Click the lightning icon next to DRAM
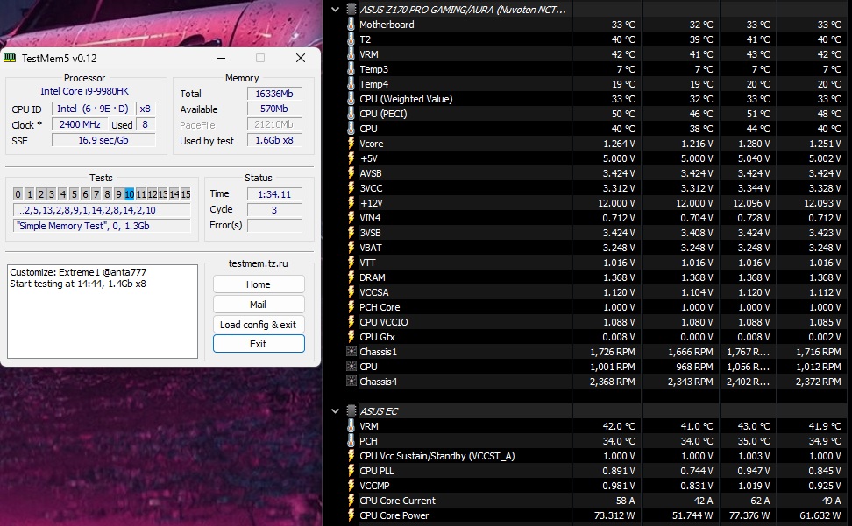 pyautogui.click(x=351, y=277)
